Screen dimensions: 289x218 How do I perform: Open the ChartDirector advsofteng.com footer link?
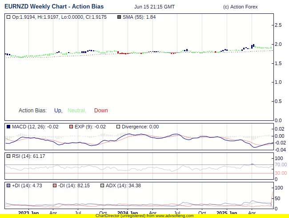coord(144,216)
